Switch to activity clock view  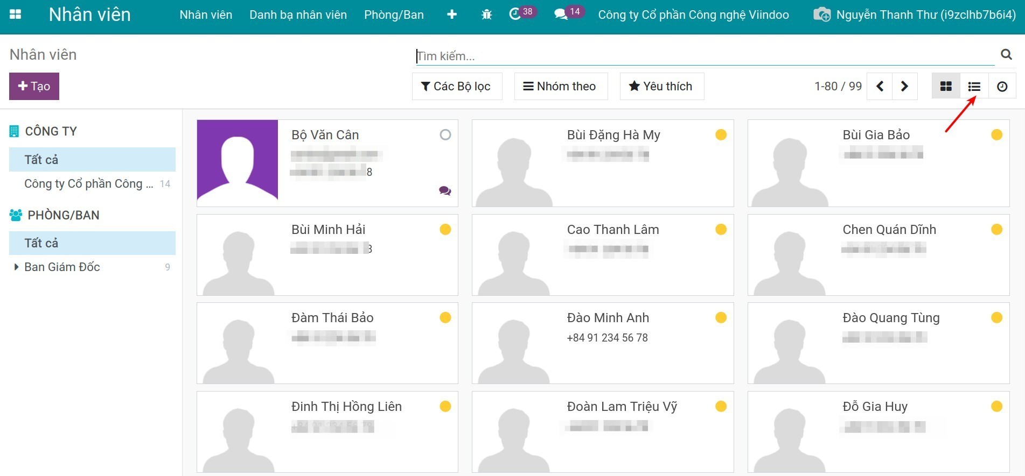click(1002, 86)
